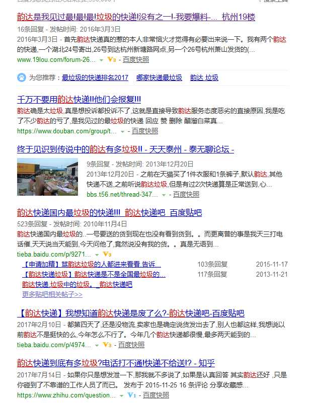Click the bbs.t56.net/thread-347 green URL
Image resolution: width=313 pixels, height=403 pixels.
(x=122, y=195)
